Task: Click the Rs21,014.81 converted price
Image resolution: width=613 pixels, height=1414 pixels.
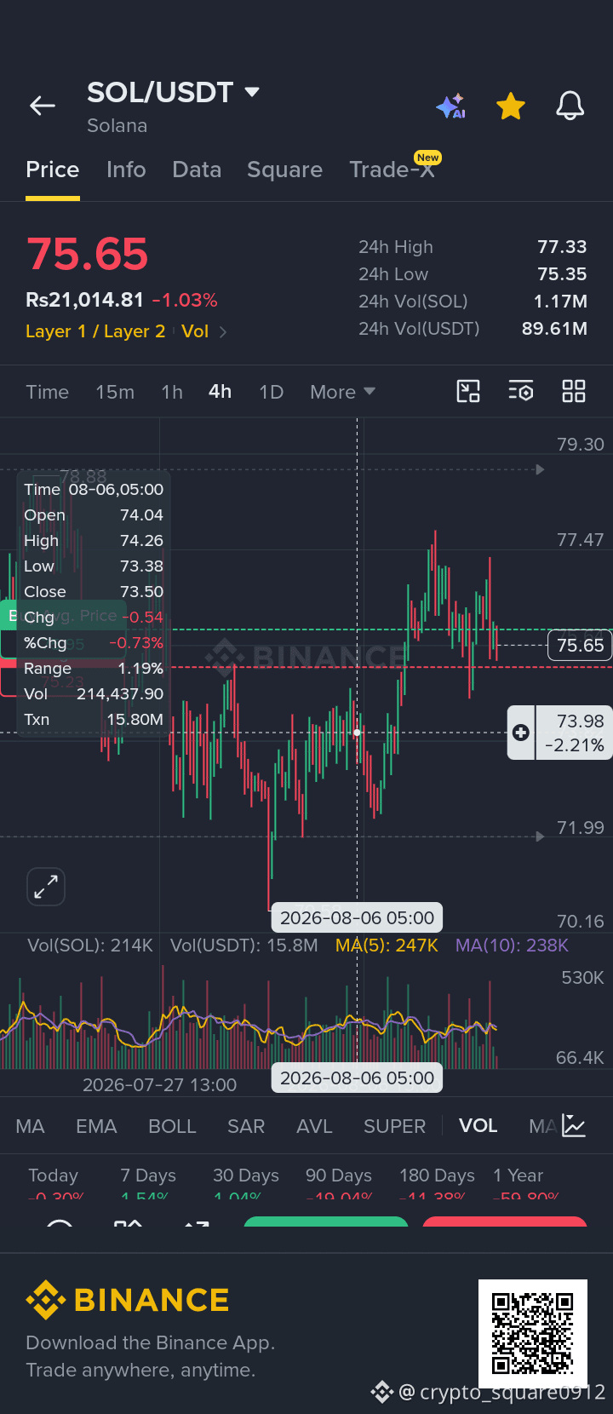Action: click(84, 300)
